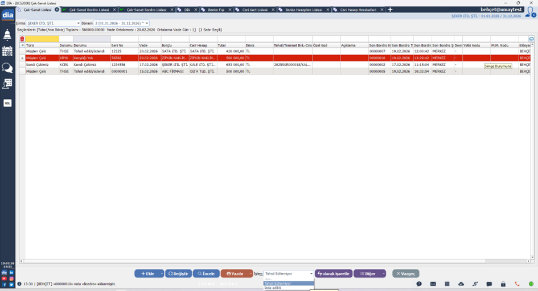Open the notifications bell in sidebar

(x=7, y=35)
